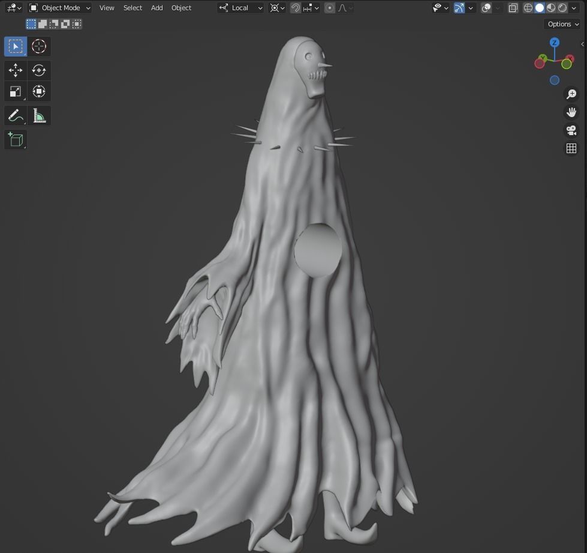
Task: Toggle snapping with the magnet icon
Action: click(296, 8)
